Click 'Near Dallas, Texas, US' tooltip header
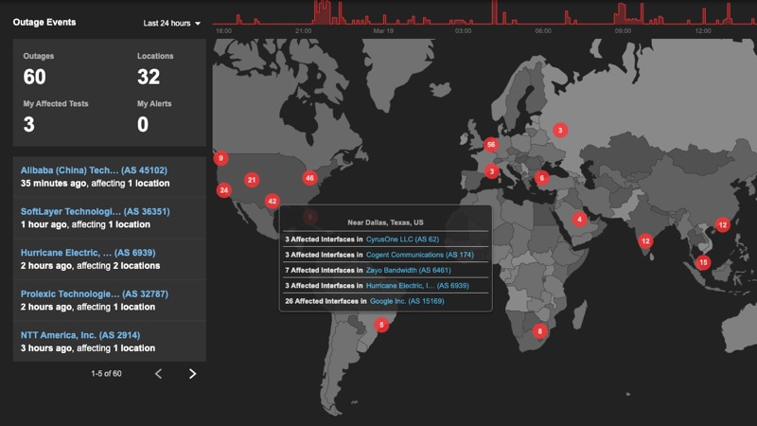This screenshot has height=426, width=757. pyautogui.click(x=385, y=222)
